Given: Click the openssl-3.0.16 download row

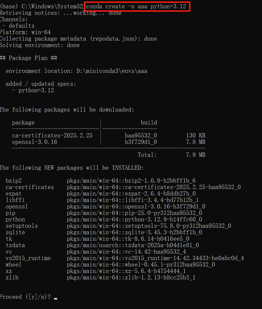Looking at the screenshot, I should (35, 142).
